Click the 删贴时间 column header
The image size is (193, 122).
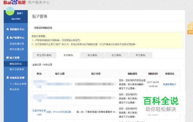point(153,74)
